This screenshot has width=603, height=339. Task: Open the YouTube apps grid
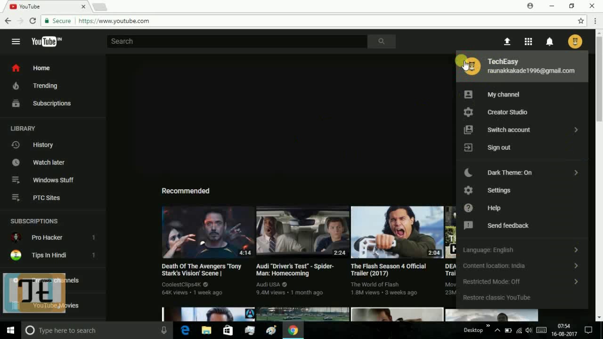(528, 41)
